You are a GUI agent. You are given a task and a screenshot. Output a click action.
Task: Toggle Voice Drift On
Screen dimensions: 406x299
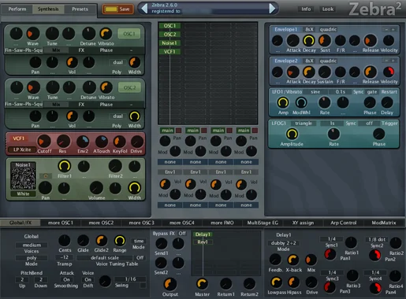88,279
